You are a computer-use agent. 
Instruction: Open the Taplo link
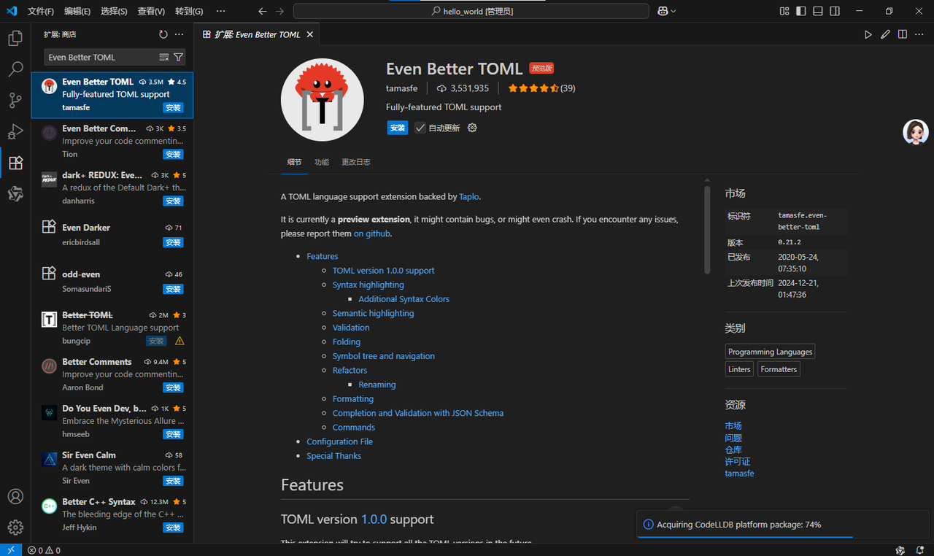click(x=469, y=196)
